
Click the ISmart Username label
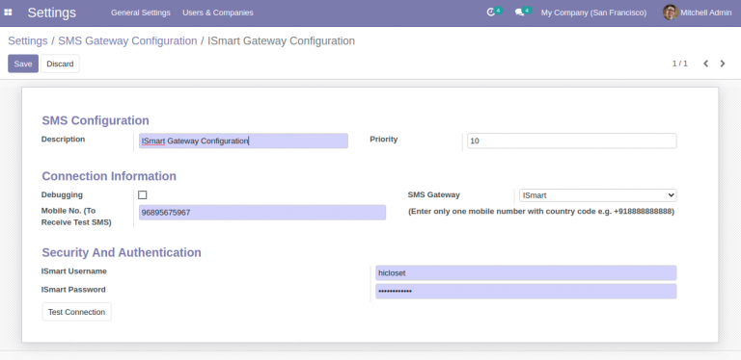tap(73, 270)
